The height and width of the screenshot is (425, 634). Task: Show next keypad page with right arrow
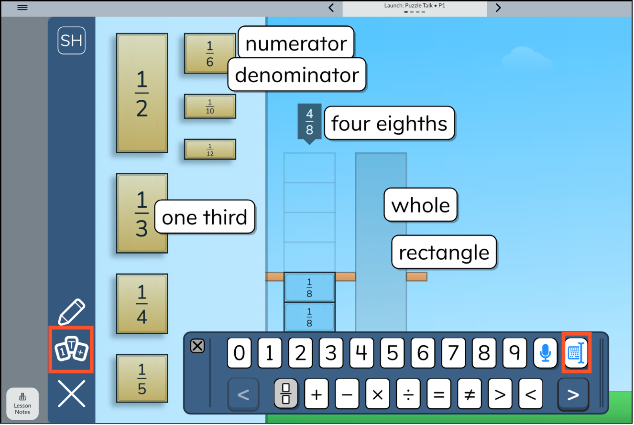573,395
